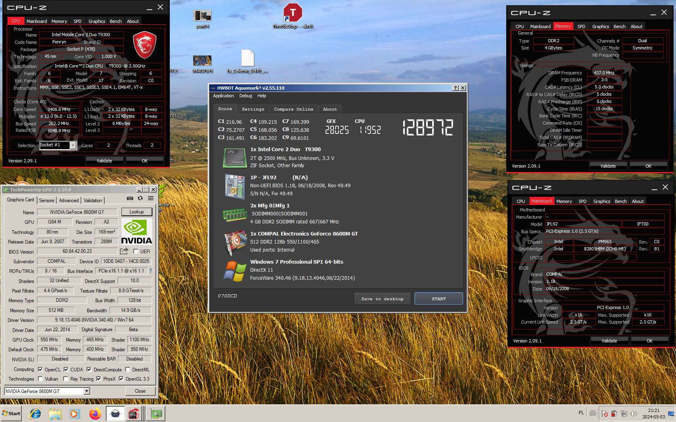Click the Aquamark RAM module icon
This screenshot has height=422, width=676.
coord(235,215)
